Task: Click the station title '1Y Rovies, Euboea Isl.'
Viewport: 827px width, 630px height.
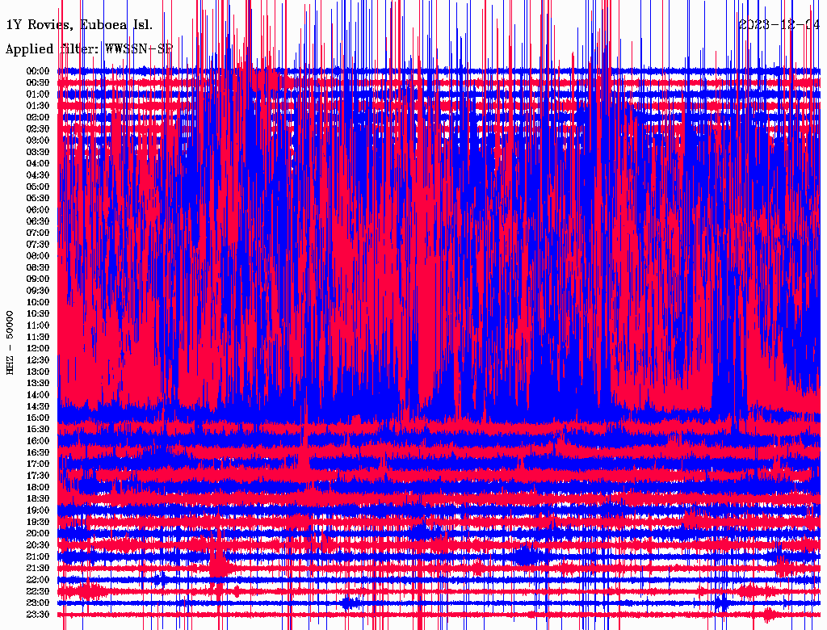Action: (79, 24)
